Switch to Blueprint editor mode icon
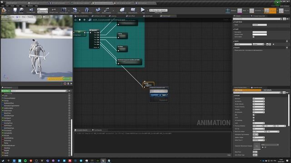Screen dimensions: 291x163 pos(267,10)
